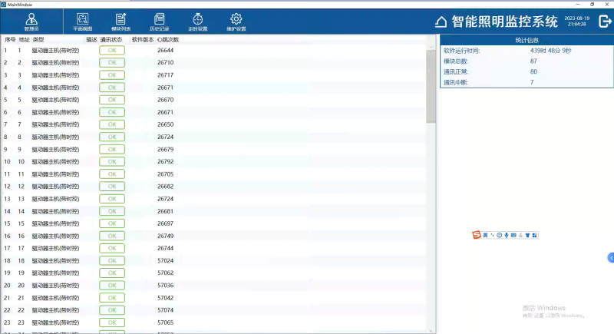Open Sogou soft keyboard icon
Viewport: 614px width, 334px height.
click(x=513, y=234)
